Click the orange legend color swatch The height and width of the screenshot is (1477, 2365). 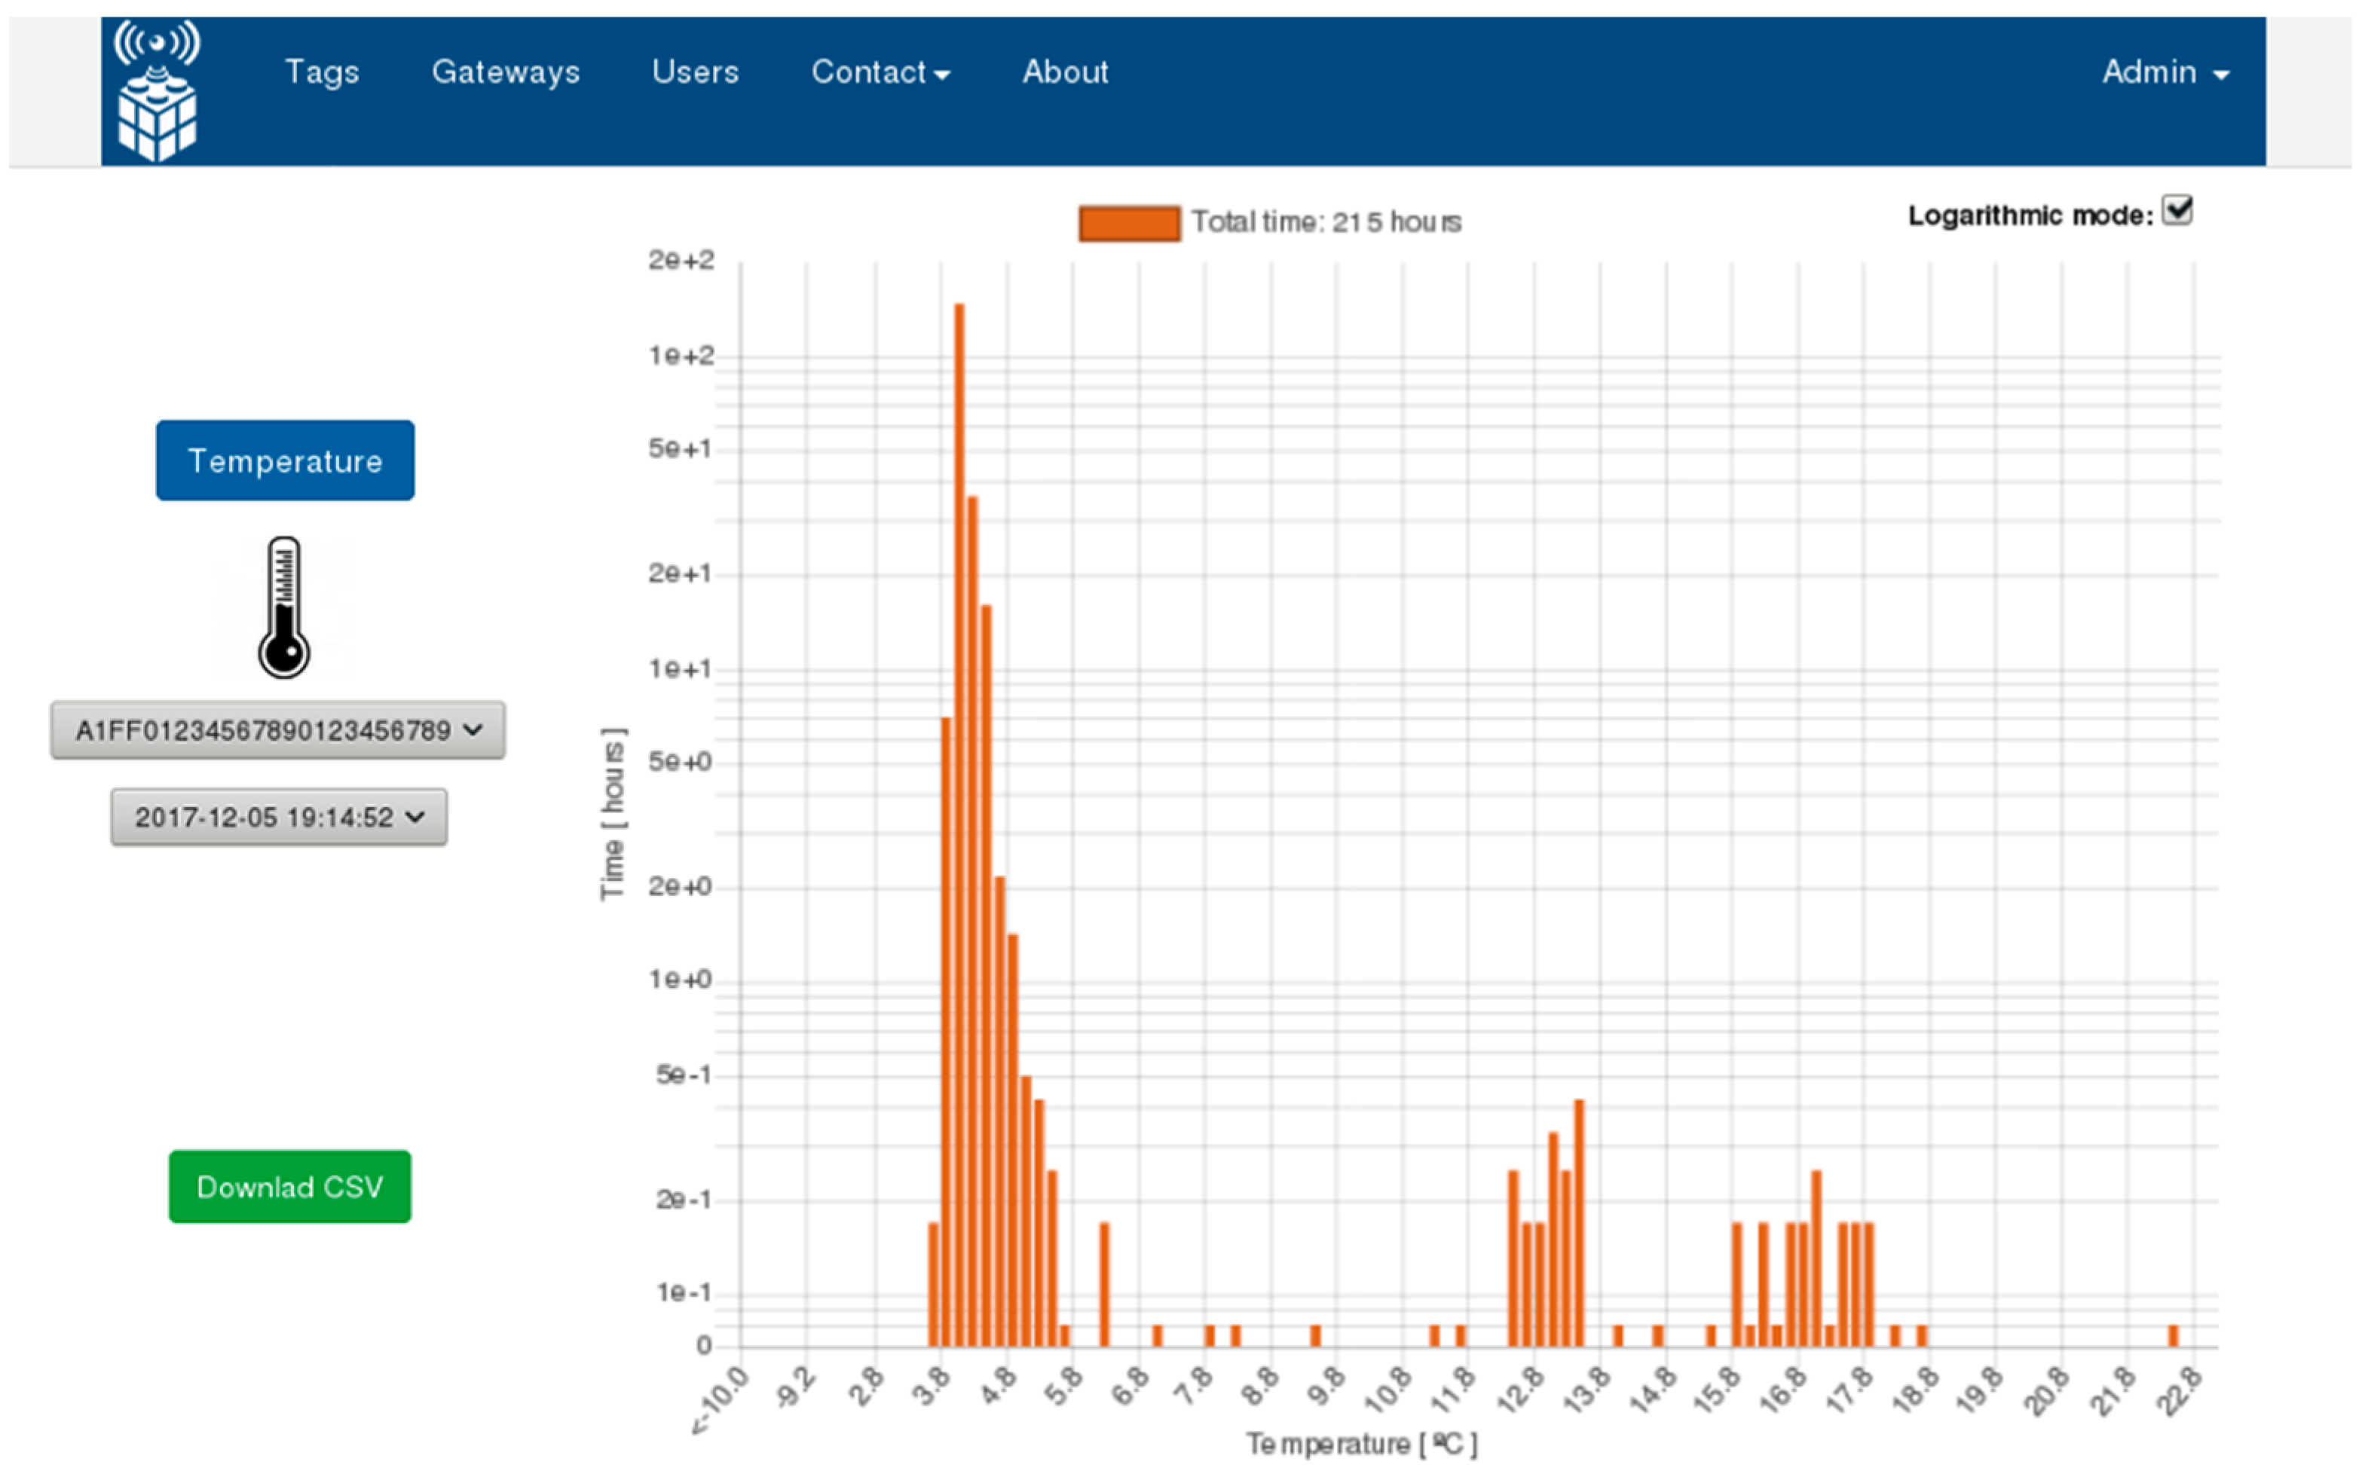click(1128, 223)
